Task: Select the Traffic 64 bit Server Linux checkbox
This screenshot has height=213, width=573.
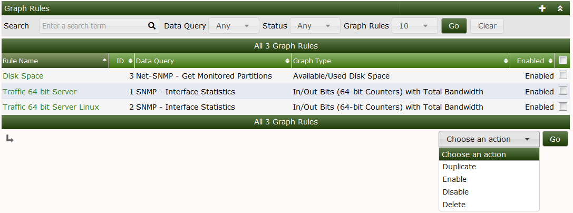Action: pyautogui.click(x=563, y=106)
